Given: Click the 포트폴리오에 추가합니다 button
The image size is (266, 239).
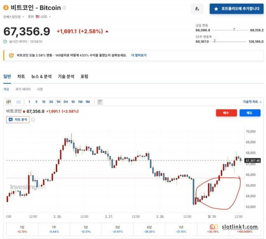Looking at the screenshot, I should [x=235, y=8].
